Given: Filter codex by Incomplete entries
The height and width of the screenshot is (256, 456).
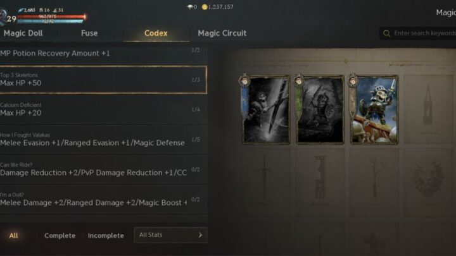Looking at the screenshot, I should coord(106,236).
